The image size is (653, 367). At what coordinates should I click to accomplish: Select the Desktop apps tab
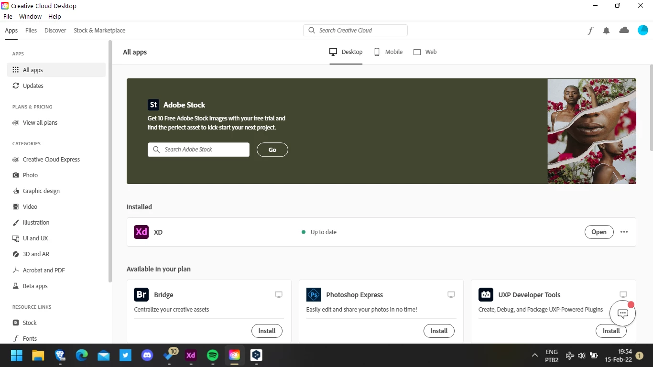point(346,52)
